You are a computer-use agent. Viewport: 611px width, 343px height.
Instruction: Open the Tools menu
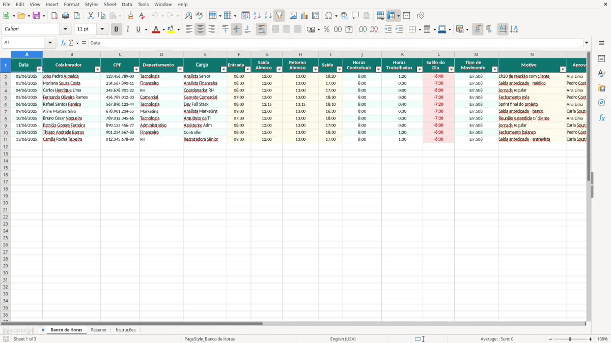pyautogui.click(x=143, y=4)
